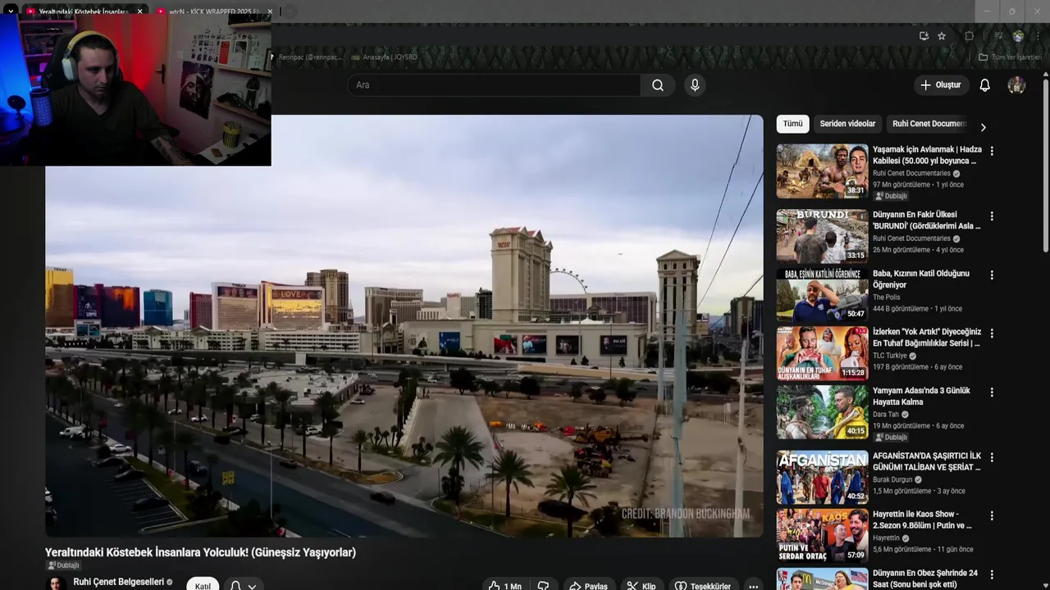The height and width of the screenshot is (590, 1050).
Task: Open Yaşamak için Avlanmak thumbnail
Action: [x=822, y=171]
